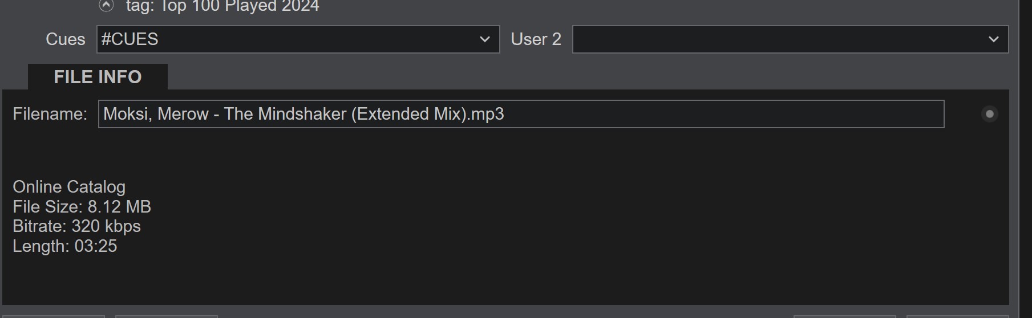Click the Cues dropdown chevron arrow
The height and width of the screenshot is (318, 1032).
click(485, 39)
